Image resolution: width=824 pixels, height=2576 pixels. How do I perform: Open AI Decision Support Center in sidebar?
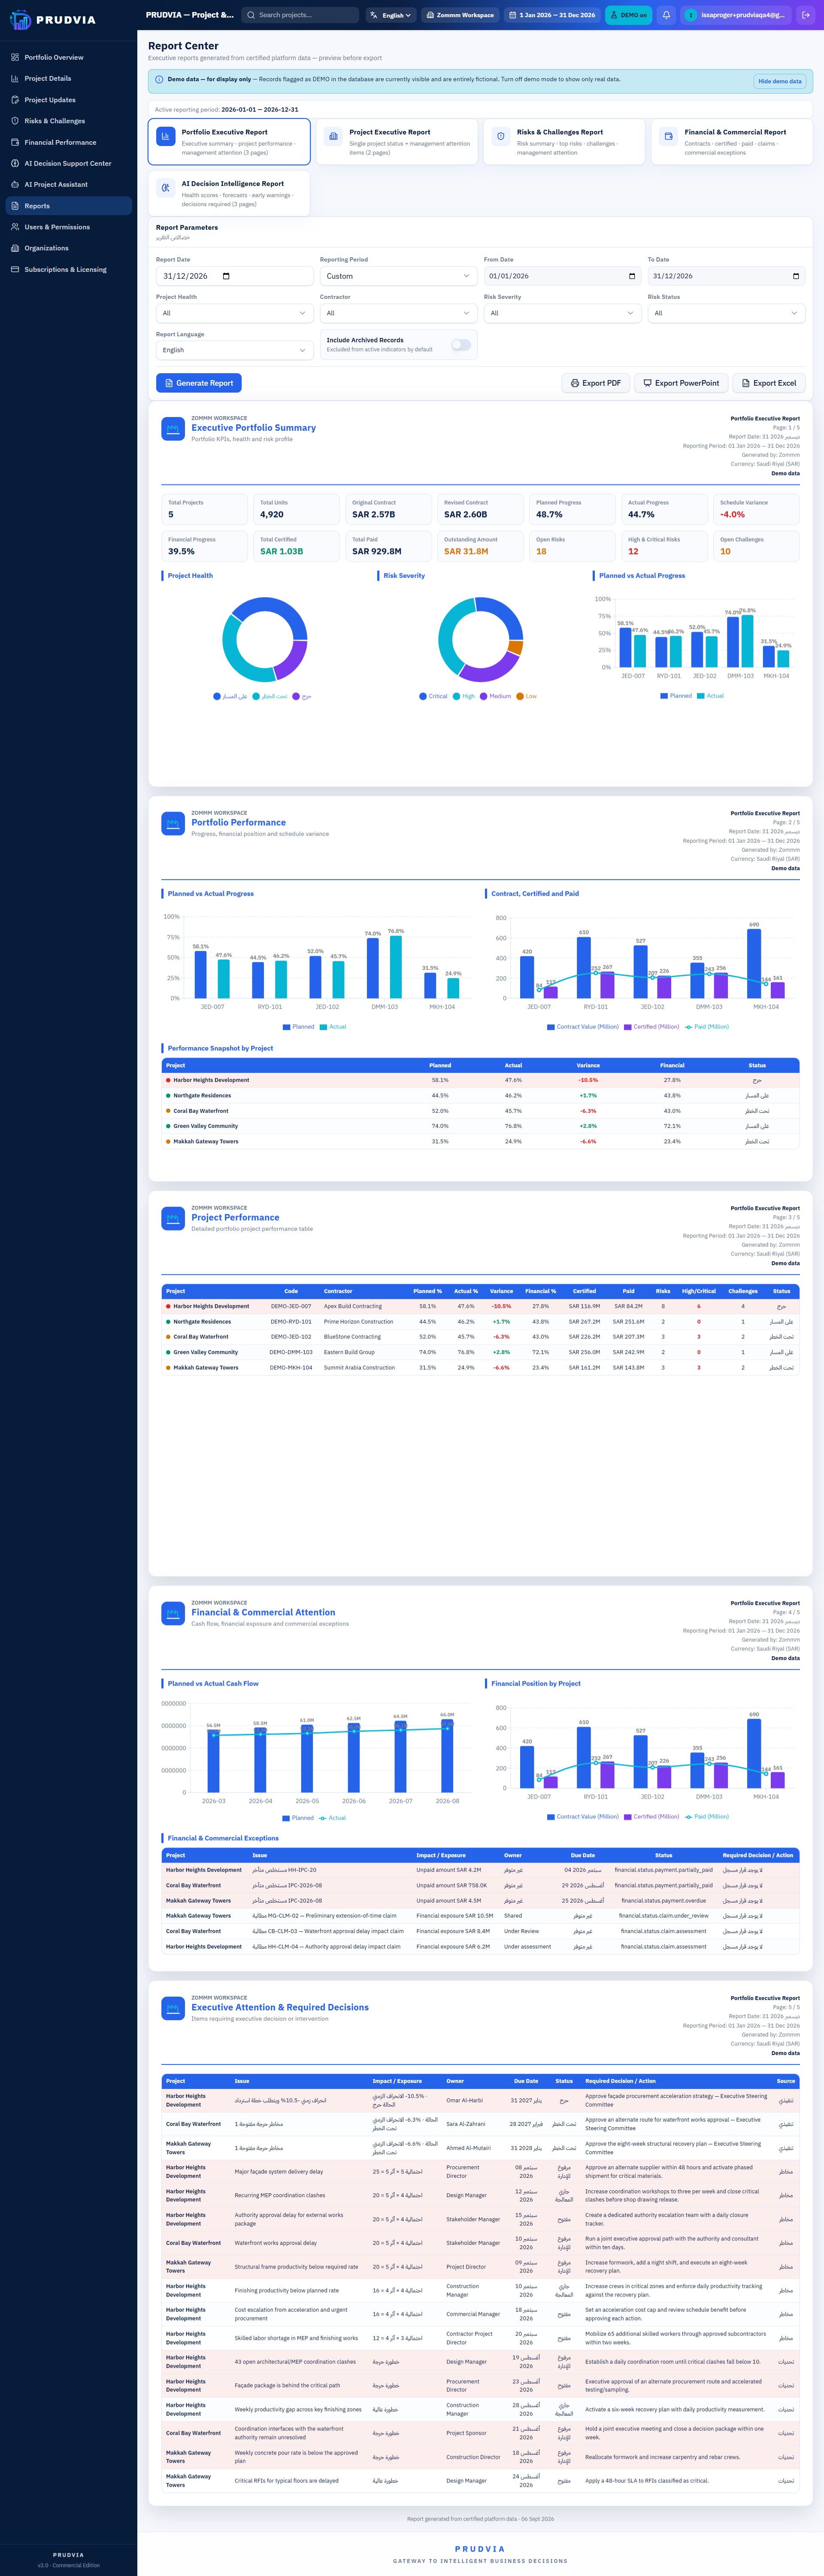point(69,163)
